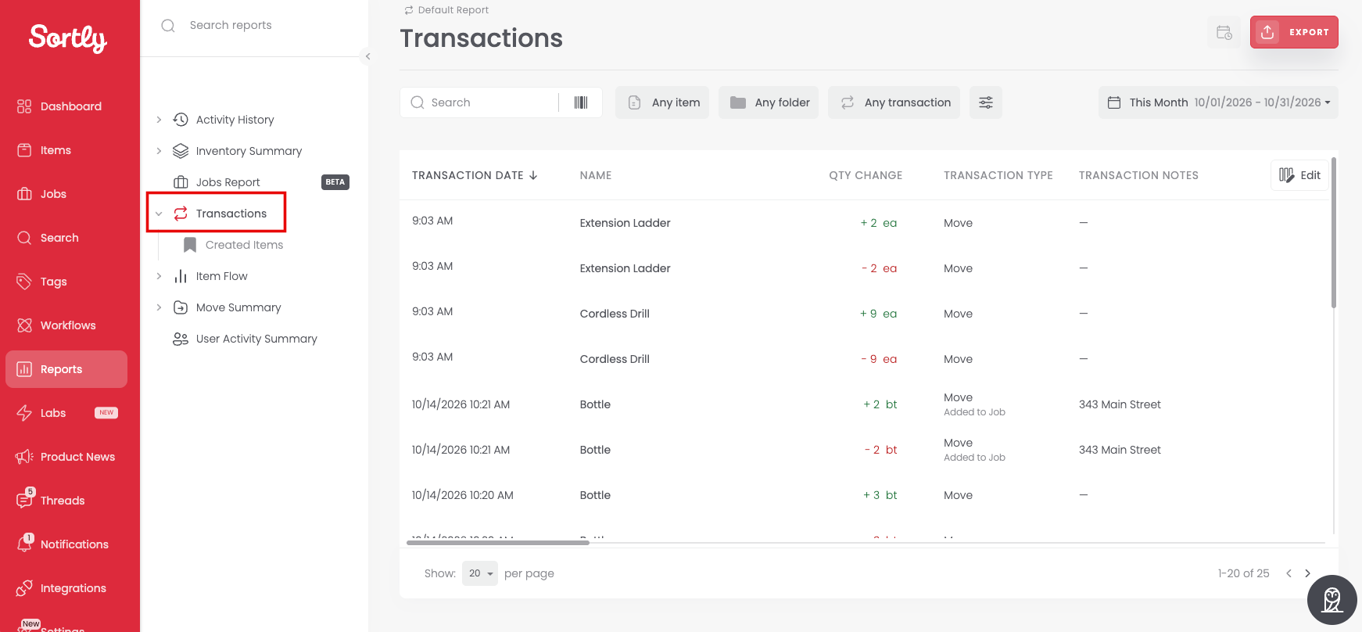Click the Sortly logo
Screen dimensions: 1362x632
point(68,38)
